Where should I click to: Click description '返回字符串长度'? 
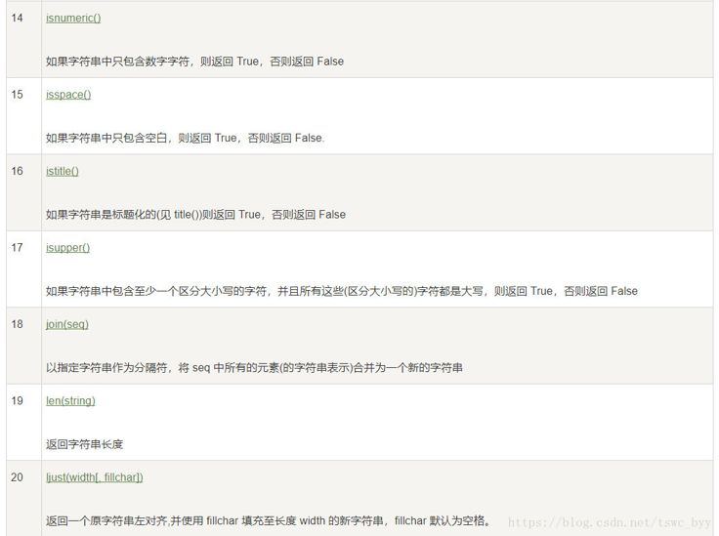[84, 444]
